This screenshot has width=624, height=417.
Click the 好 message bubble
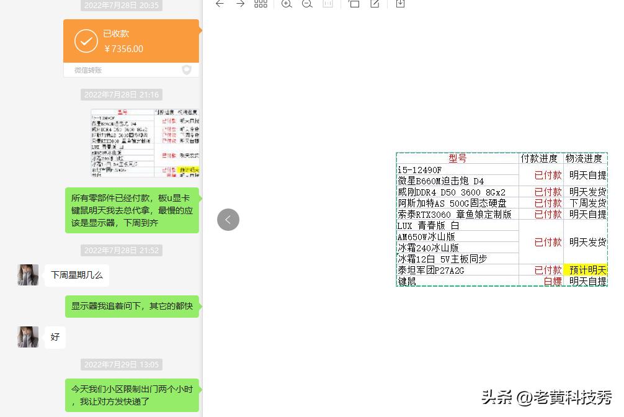(55, 337)
